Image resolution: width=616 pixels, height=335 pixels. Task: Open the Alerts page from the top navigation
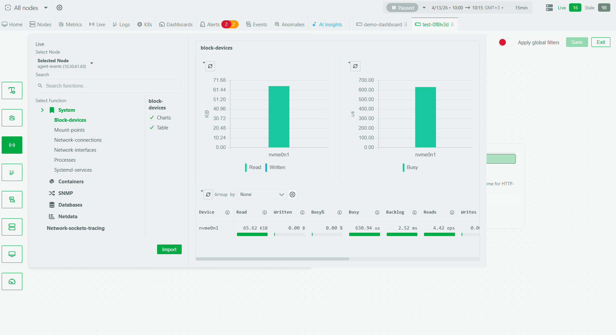212,24
